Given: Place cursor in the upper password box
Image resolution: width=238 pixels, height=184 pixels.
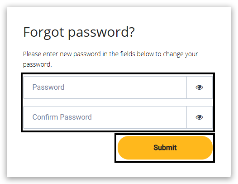Looking at the screenshot, I should click(105, 87).
